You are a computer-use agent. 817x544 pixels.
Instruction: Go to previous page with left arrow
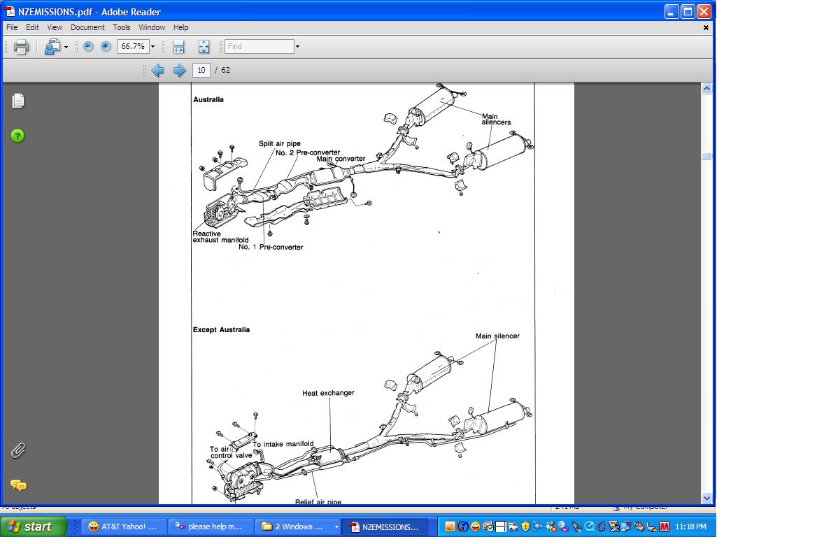point(158,70)
